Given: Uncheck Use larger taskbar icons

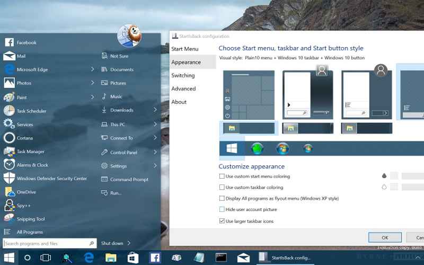Looking at the screenshot, I should tap(222, 221).
